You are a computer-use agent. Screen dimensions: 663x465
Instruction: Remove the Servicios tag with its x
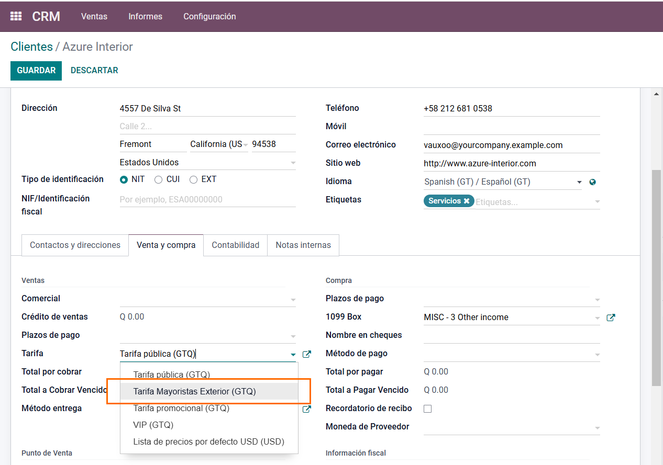coord(466,201)
